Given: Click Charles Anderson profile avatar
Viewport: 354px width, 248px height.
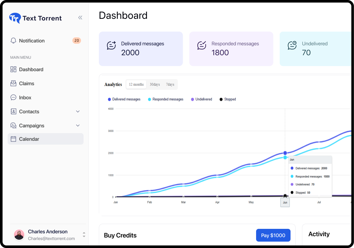Looking at the screenshot, I should 19,235.
